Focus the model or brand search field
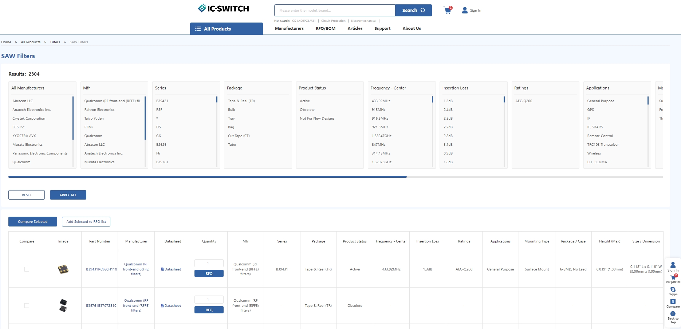Screen dimensions: 681x329 [335, 10]
